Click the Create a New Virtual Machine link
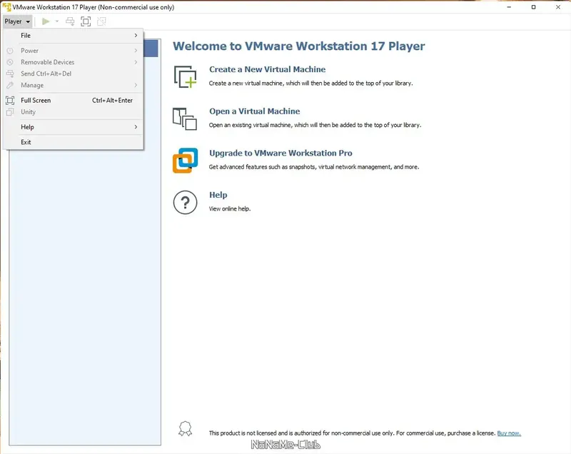The width and height of the screenshot is (571, 454). (267, 69)
